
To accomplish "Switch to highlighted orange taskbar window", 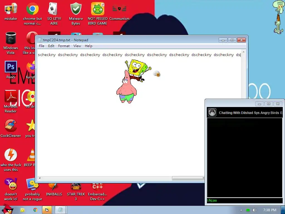I will (47, 210).
